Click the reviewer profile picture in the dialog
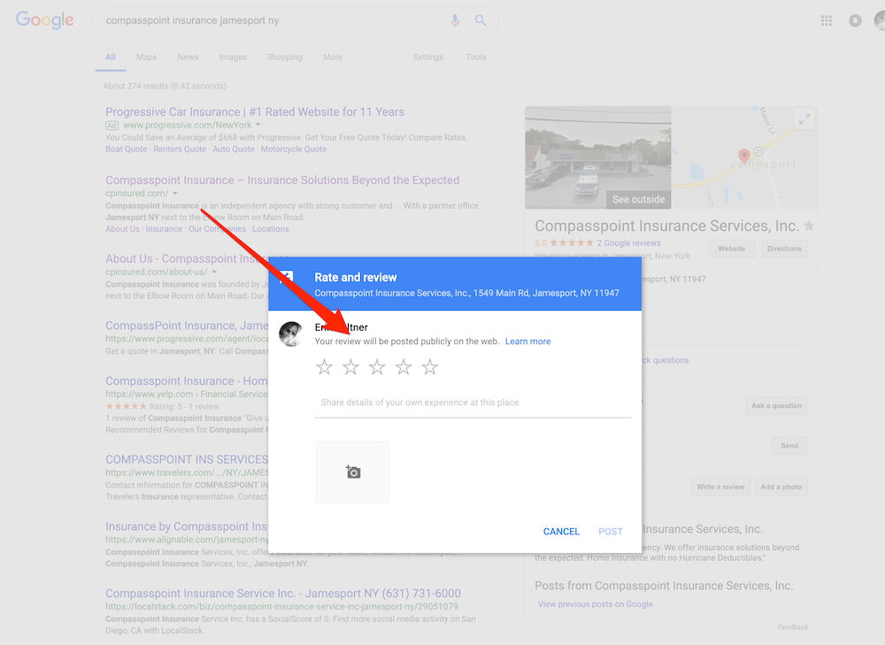The width and height of the screenshot is (885, 645). [291, 334]
